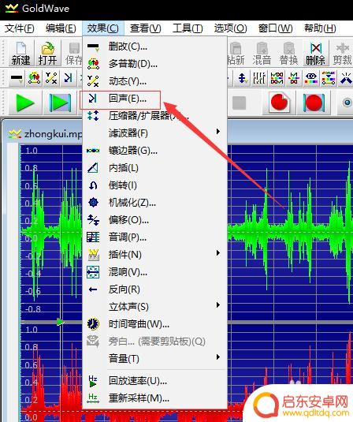Screen dimensions: 353x422
Task: Click the offset icon beside 偏移(O)
Action: (93, 220)
